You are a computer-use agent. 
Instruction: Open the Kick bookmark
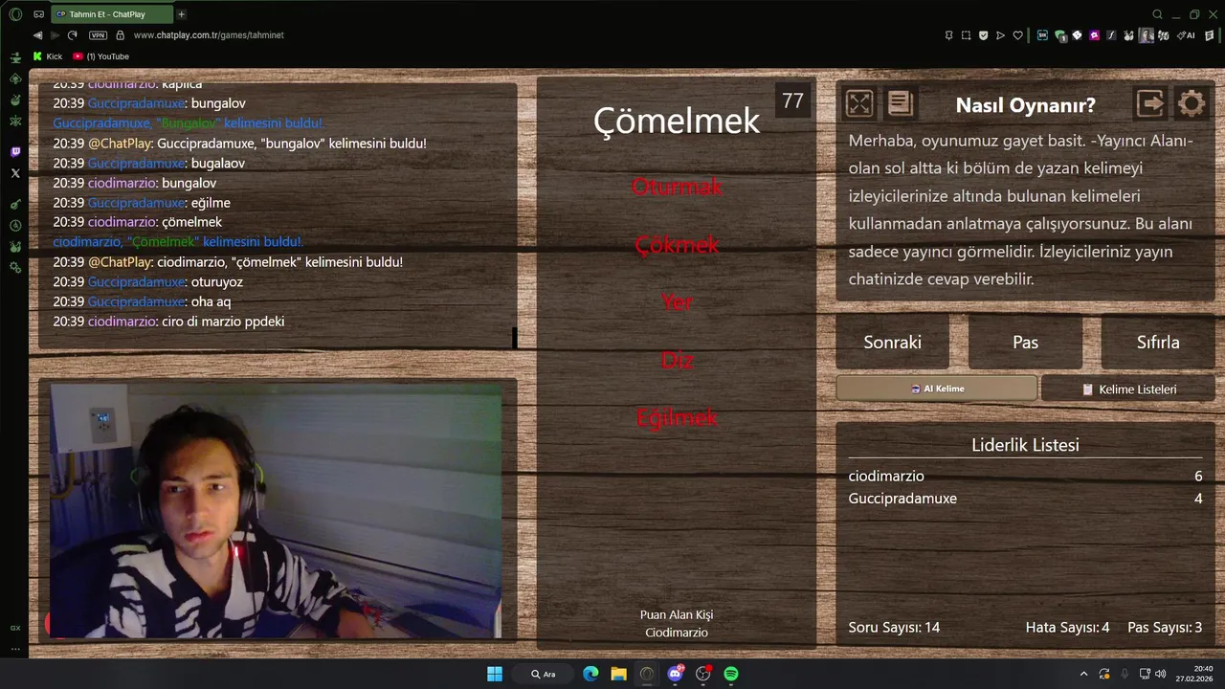tap(48, 56)
